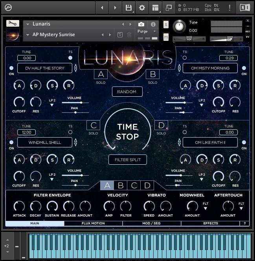This screenshot has width=255, height=261.
Task: Click the camera snapshot icon
Action: click(x=141, y=24)
